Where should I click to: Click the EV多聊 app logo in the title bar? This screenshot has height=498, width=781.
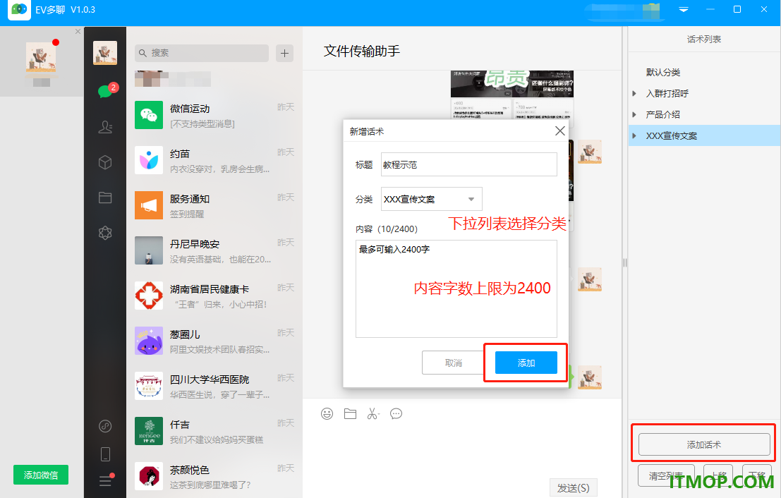click(x=19, y=9)
